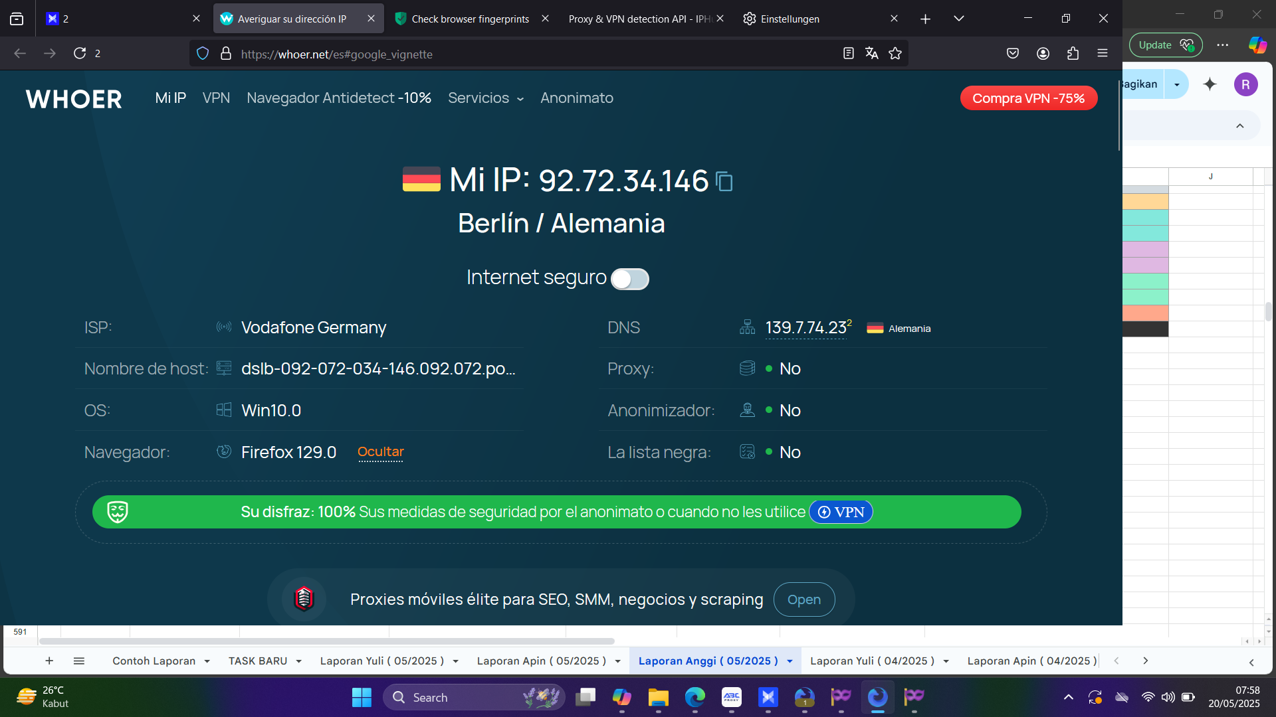1276x717 pixels.
Task: Copy the IP address with the clipboard icon
Action: click(724, 181)
